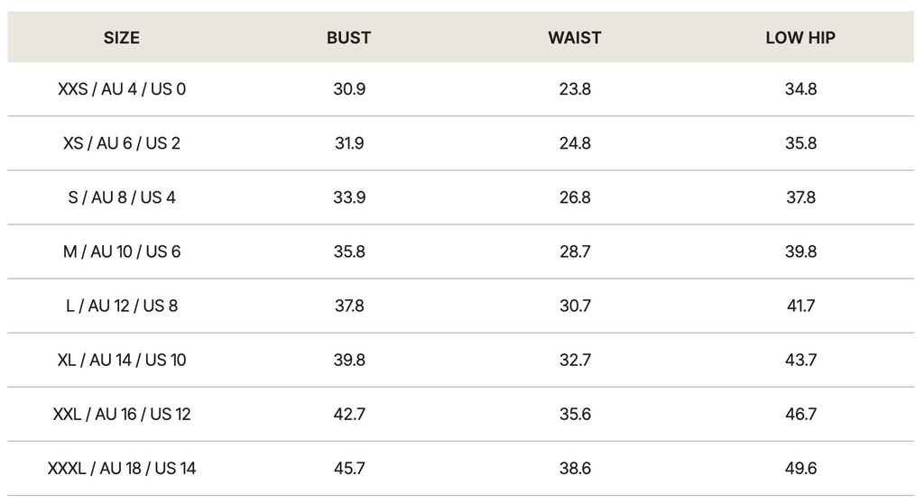Image resolution: width=924 pixels, height=503 pixels.
Task: Click the BUST column header
Action: (x=349, y=38)
